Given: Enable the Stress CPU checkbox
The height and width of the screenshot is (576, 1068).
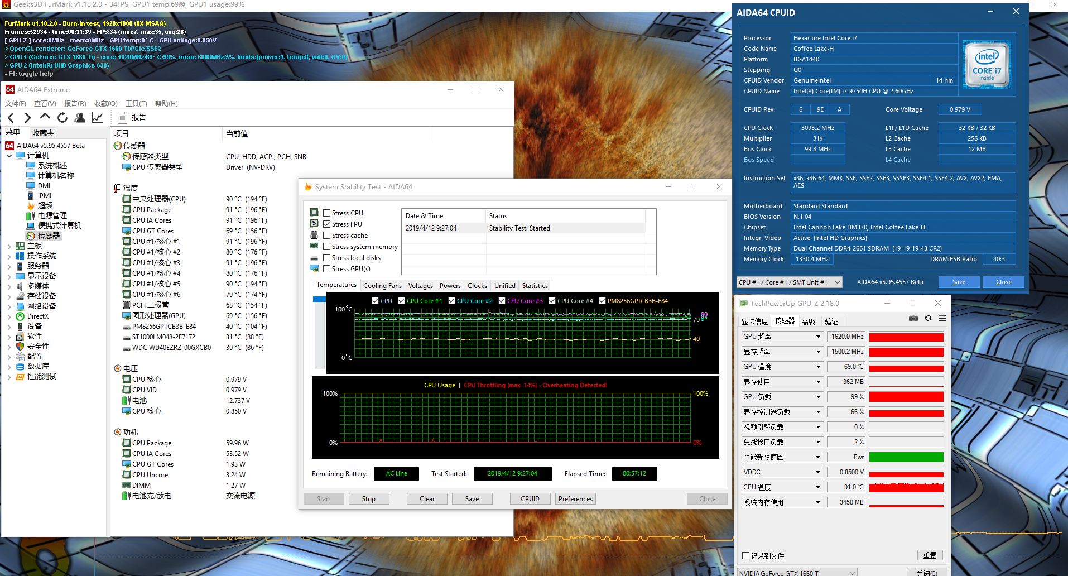Looking at the screenshot, I should click(x=327, y=213).
